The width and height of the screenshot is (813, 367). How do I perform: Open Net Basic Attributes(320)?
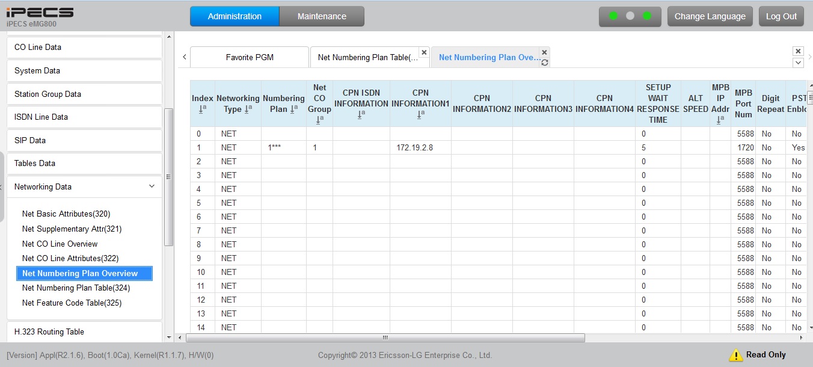click(x=66, y=214)
